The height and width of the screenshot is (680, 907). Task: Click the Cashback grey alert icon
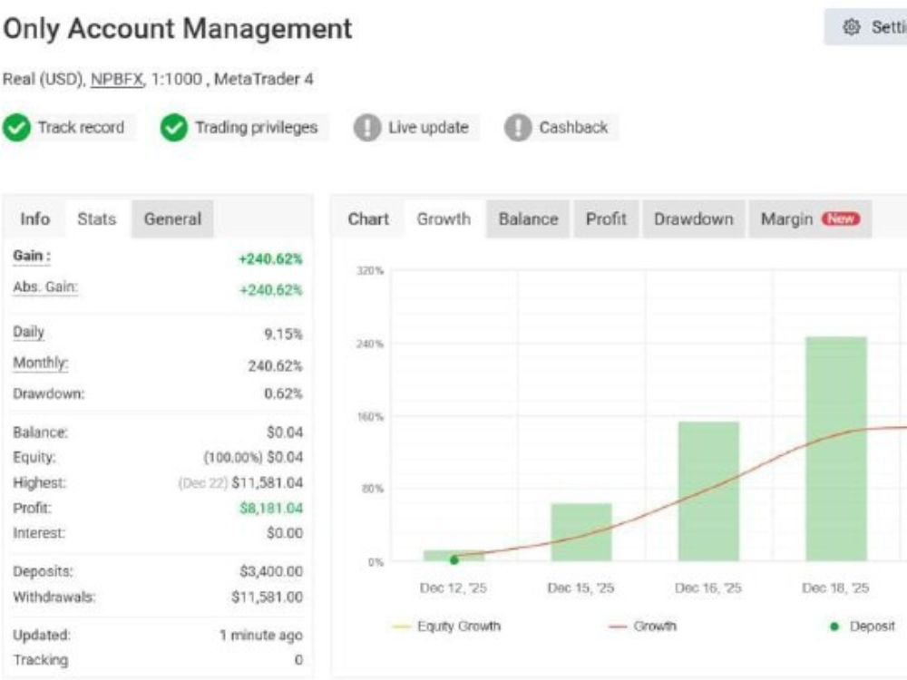click(518, 128)
